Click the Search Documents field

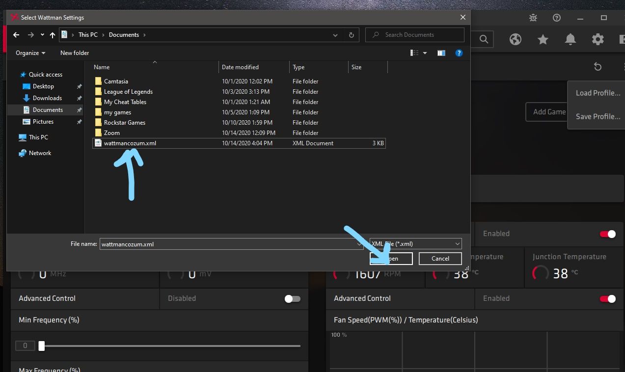pos(415,35)
